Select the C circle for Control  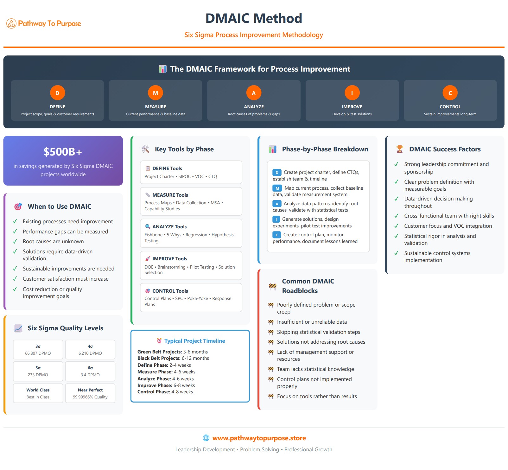(450, 93)
